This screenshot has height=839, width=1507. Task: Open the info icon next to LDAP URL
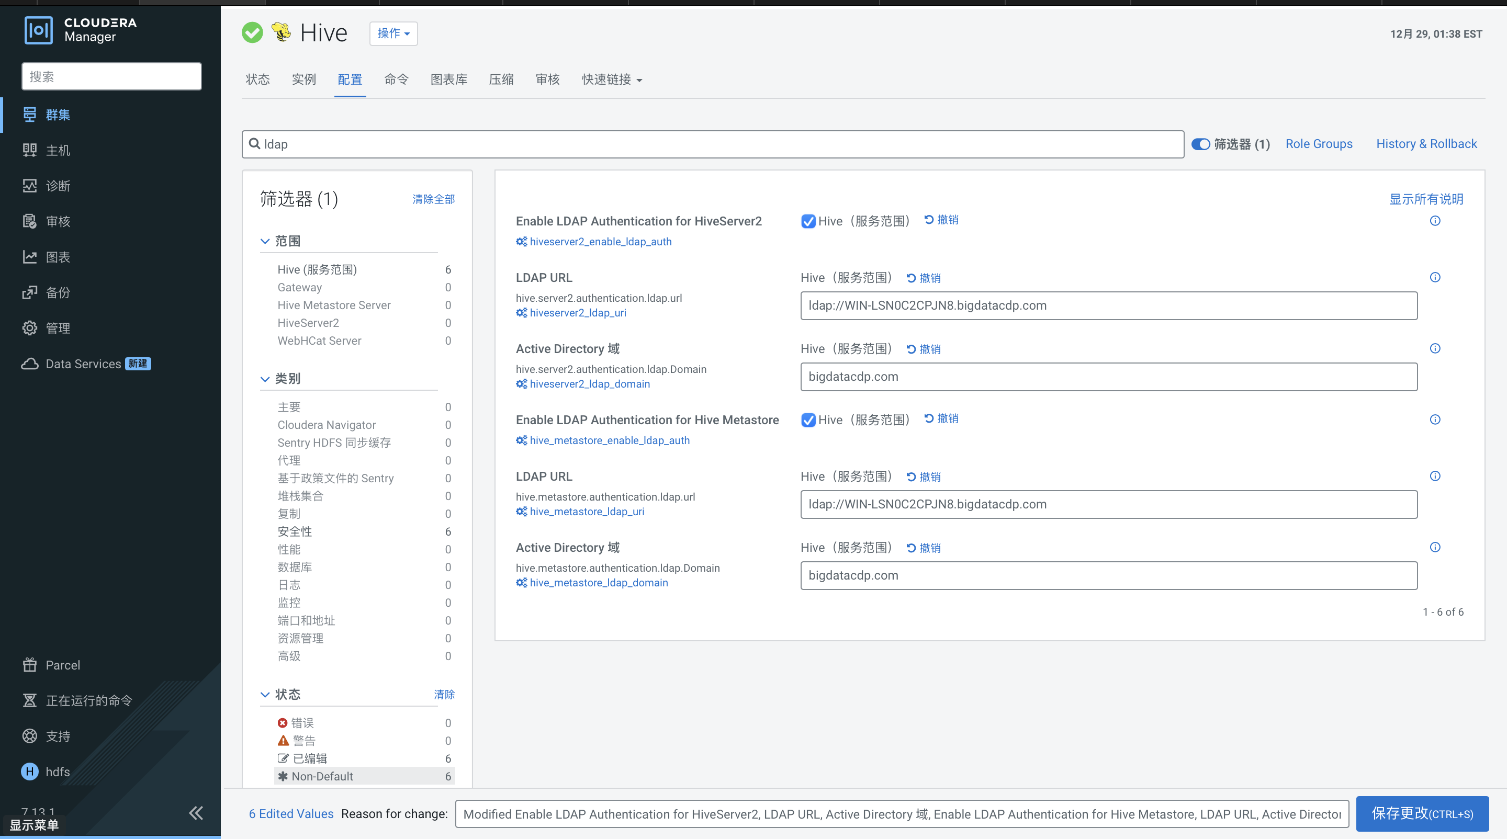click(x=1435, y=277)
